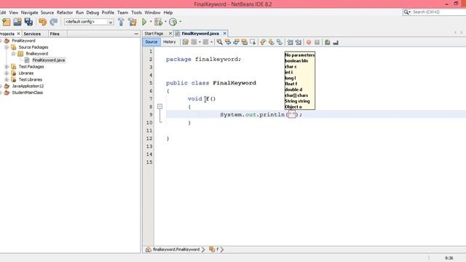Click Shift Line Right icon
466x262 pixels.
tap(299, 42)
